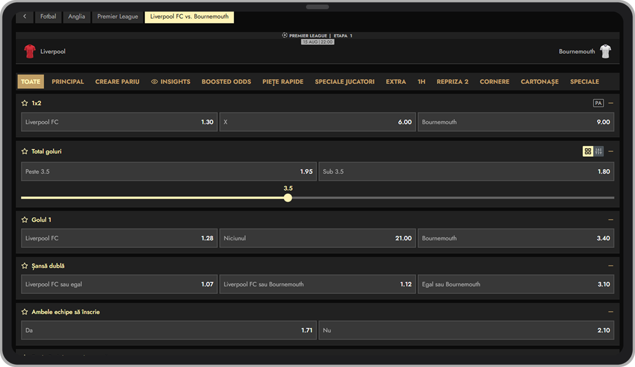Click the Liverpool team name in header
The width and height of the screenshot is (635, 367).
point(53,51)
